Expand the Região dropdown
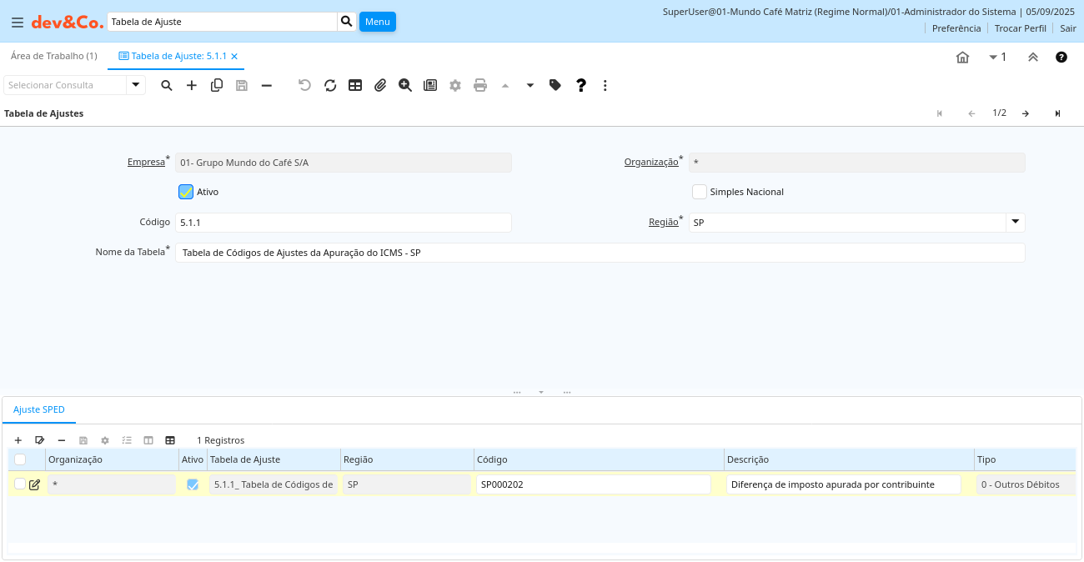This screenshot has height=562, width=1084. tap(1015, 222)
